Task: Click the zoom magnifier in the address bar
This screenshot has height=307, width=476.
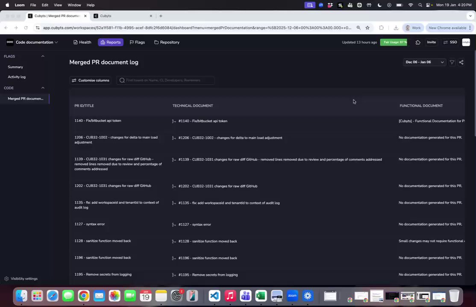Action: pos(358,28)
